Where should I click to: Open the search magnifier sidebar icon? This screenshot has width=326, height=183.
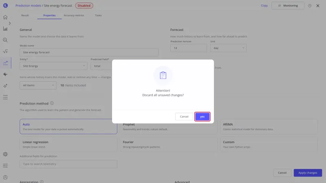pyautogui.click(x=5, y=40)
